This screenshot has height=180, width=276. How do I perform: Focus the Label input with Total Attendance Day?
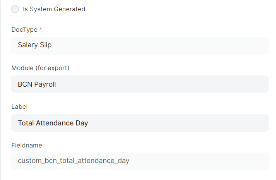pyautogui.click(x=140, y=123)
